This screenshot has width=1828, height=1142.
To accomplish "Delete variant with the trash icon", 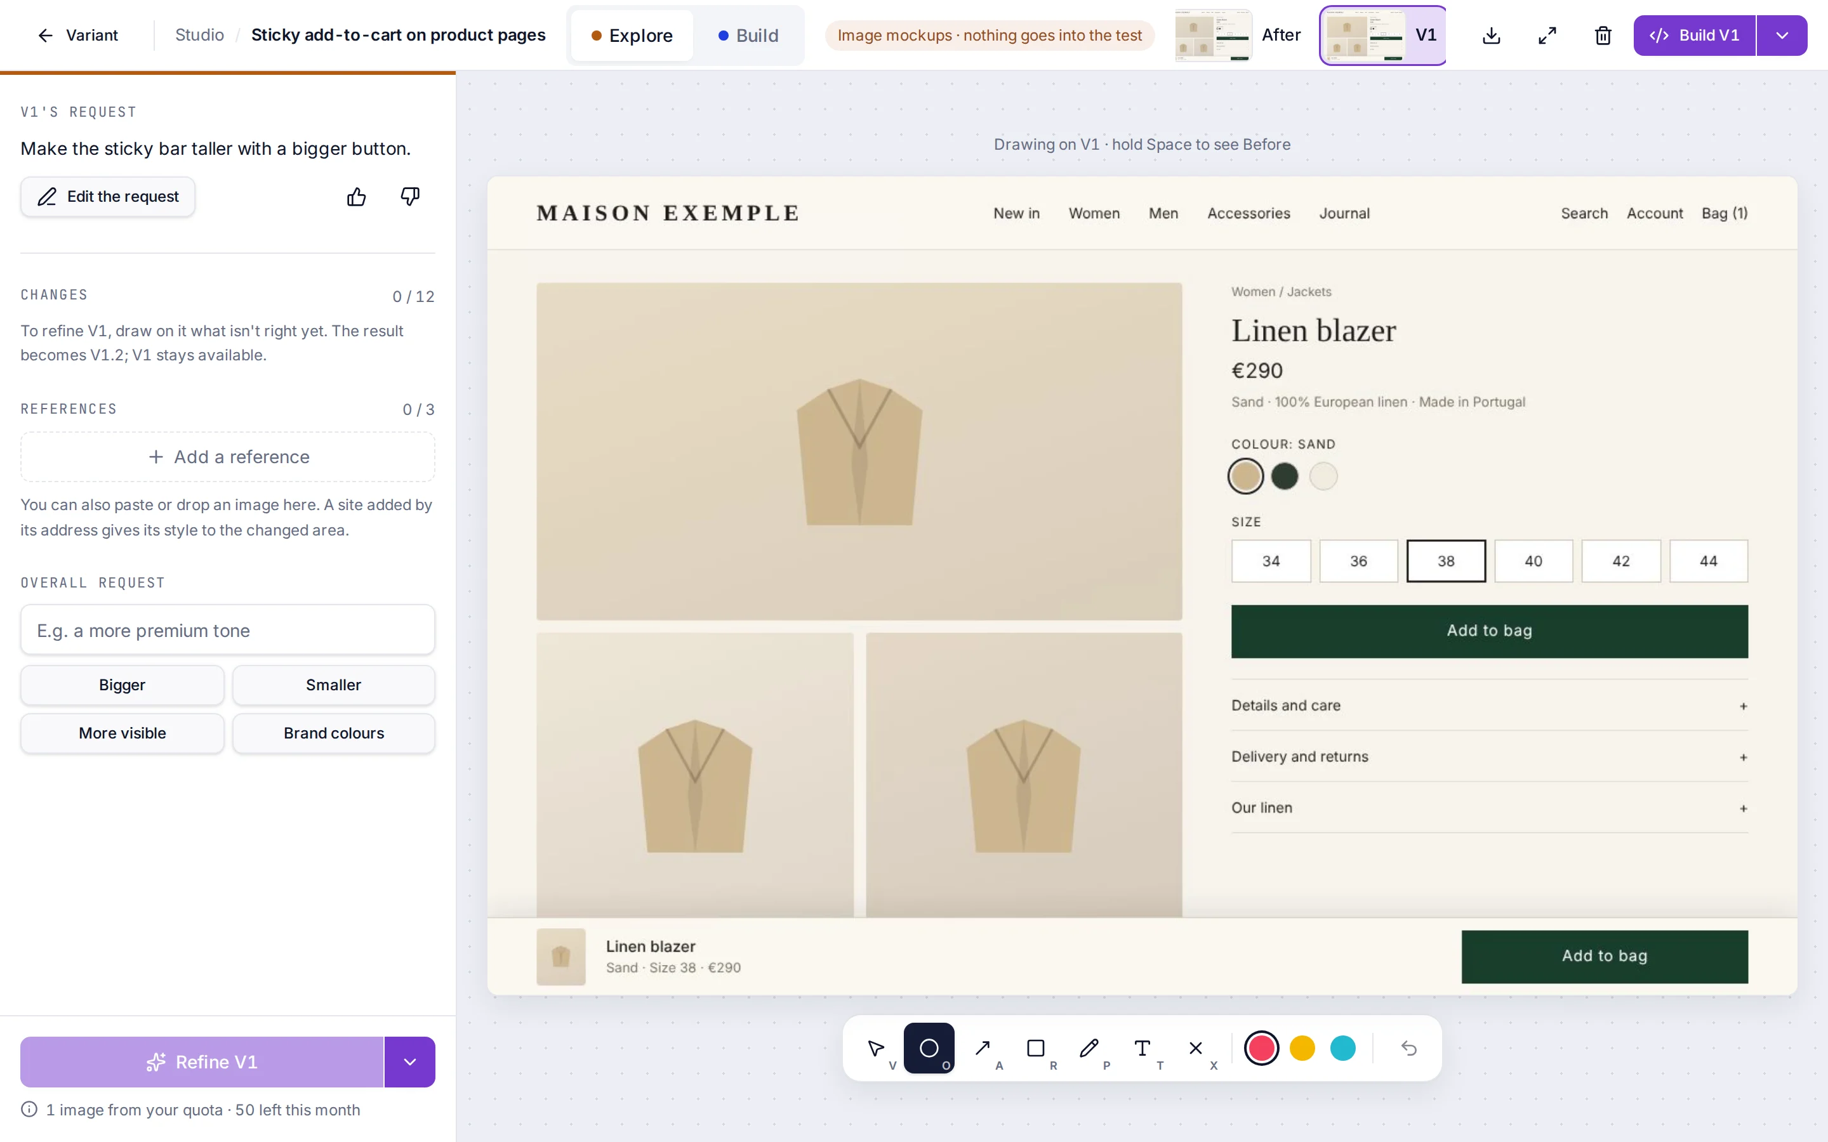I will (1603, 36).
